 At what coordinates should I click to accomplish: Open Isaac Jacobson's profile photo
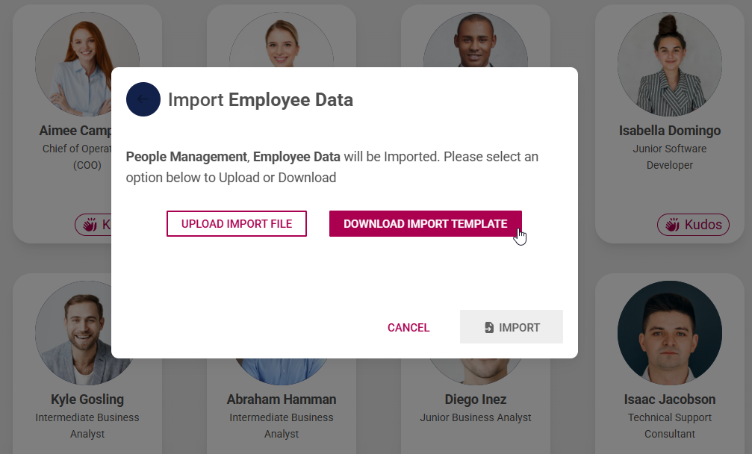[x=669, y=333]
